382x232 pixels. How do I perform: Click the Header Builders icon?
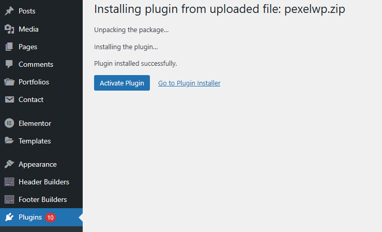pyautogui.click(x=9, y=182)
